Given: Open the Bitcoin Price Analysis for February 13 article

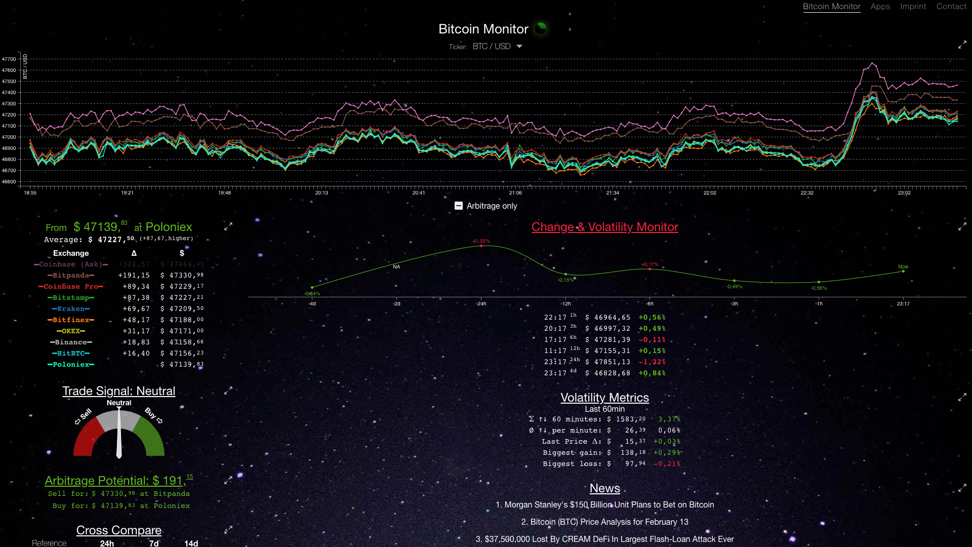Looking at the screenshot, I should [x=604, y=522].
